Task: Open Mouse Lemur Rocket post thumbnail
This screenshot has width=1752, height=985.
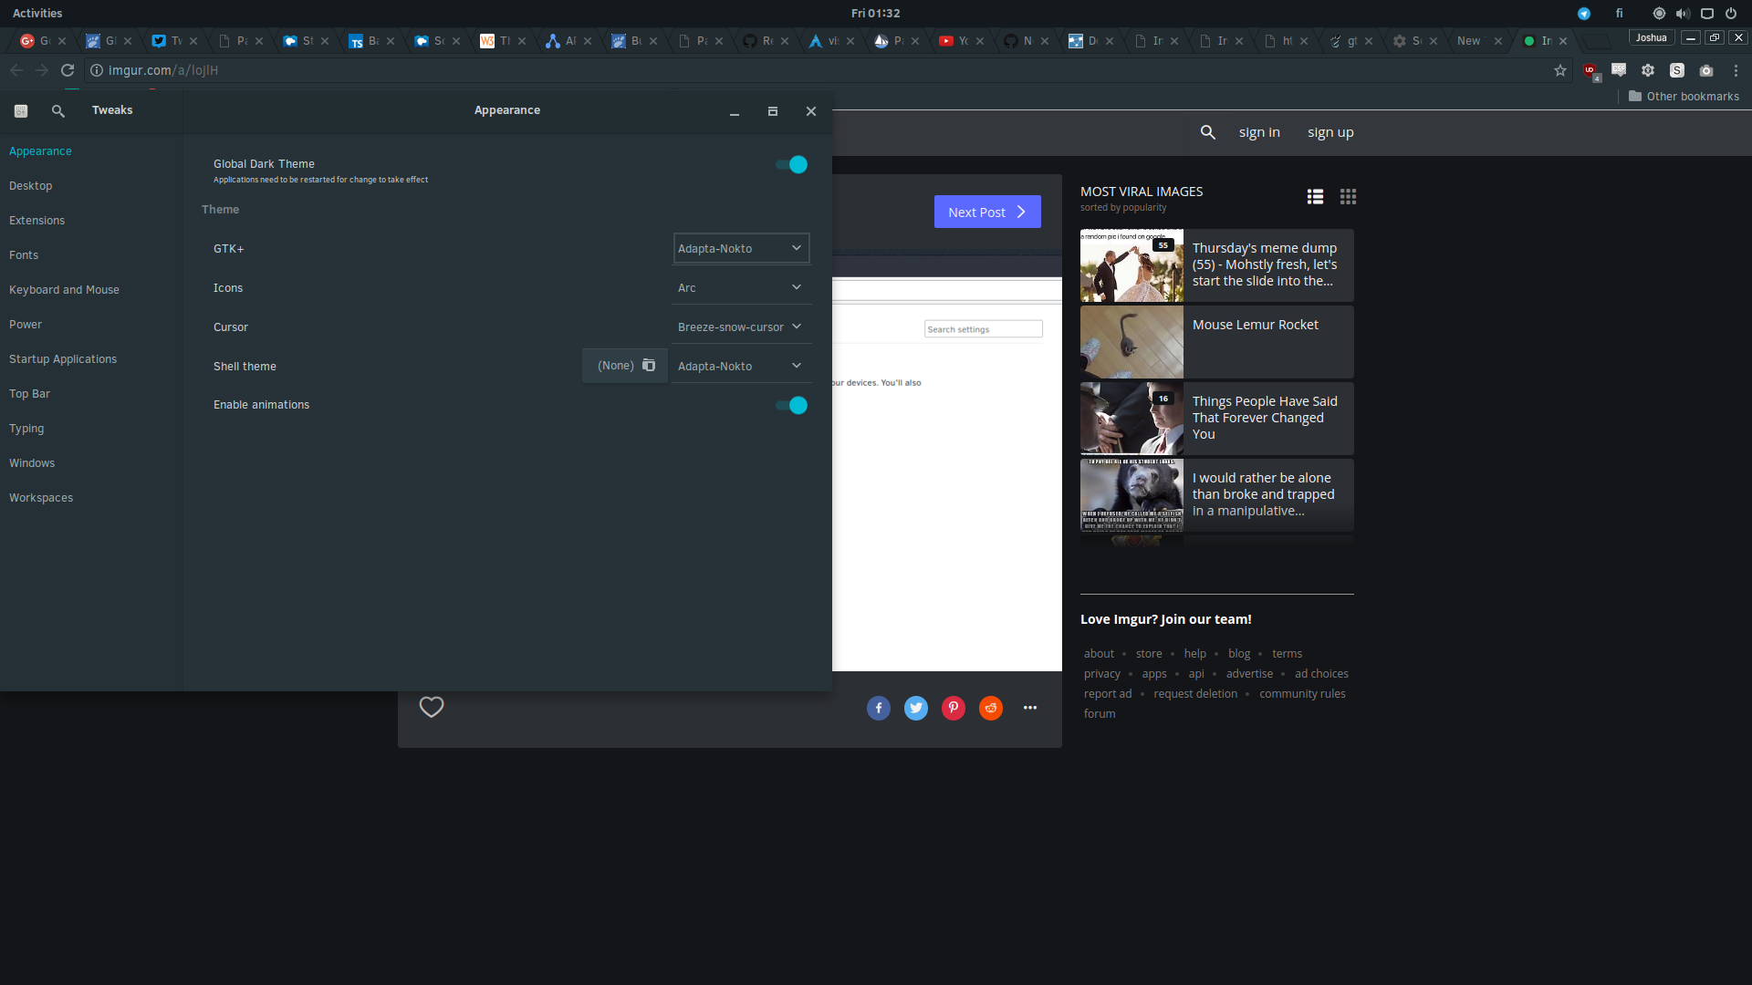Action: (1131, 342)
